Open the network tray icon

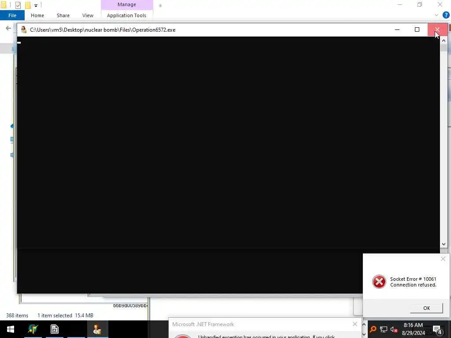tap(384, 329)
